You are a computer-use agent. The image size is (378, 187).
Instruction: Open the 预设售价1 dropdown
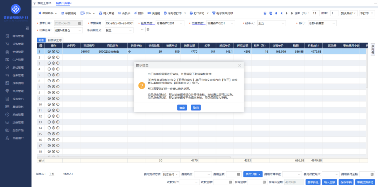pyautogui.click(x=349, y=13)
